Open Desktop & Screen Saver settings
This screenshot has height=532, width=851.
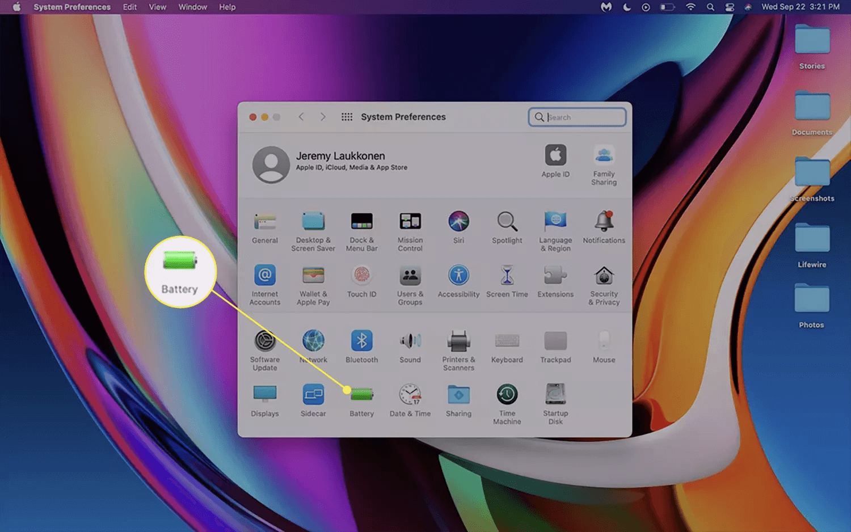[x=313, y=231]
